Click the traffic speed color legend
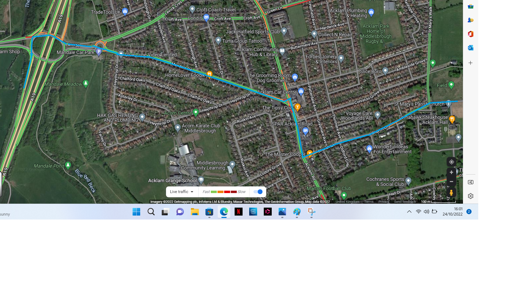This screenshot has width=509, height=286. (224, 192)
